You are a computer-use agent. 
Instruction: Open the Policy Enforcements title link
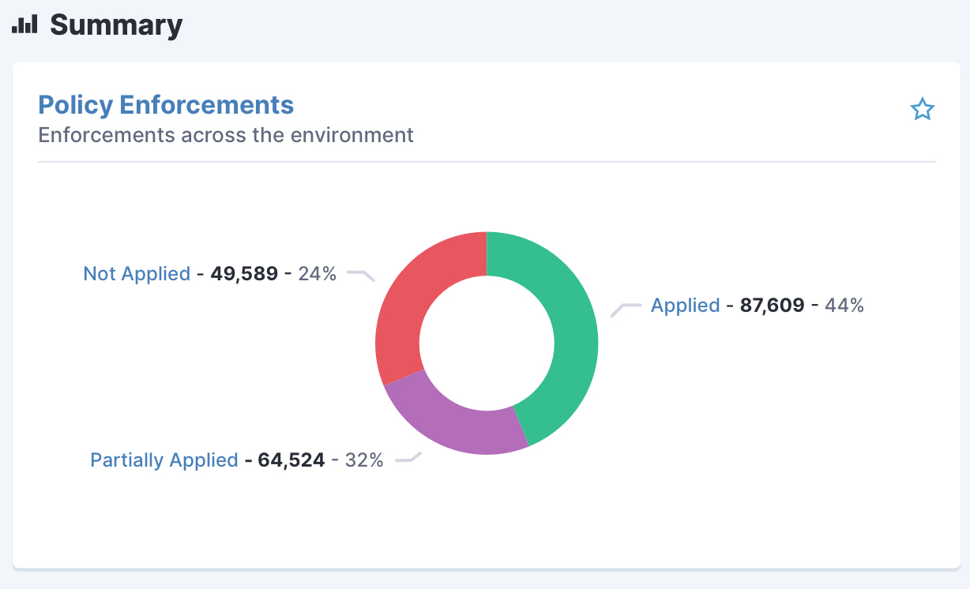click(166, 105)
